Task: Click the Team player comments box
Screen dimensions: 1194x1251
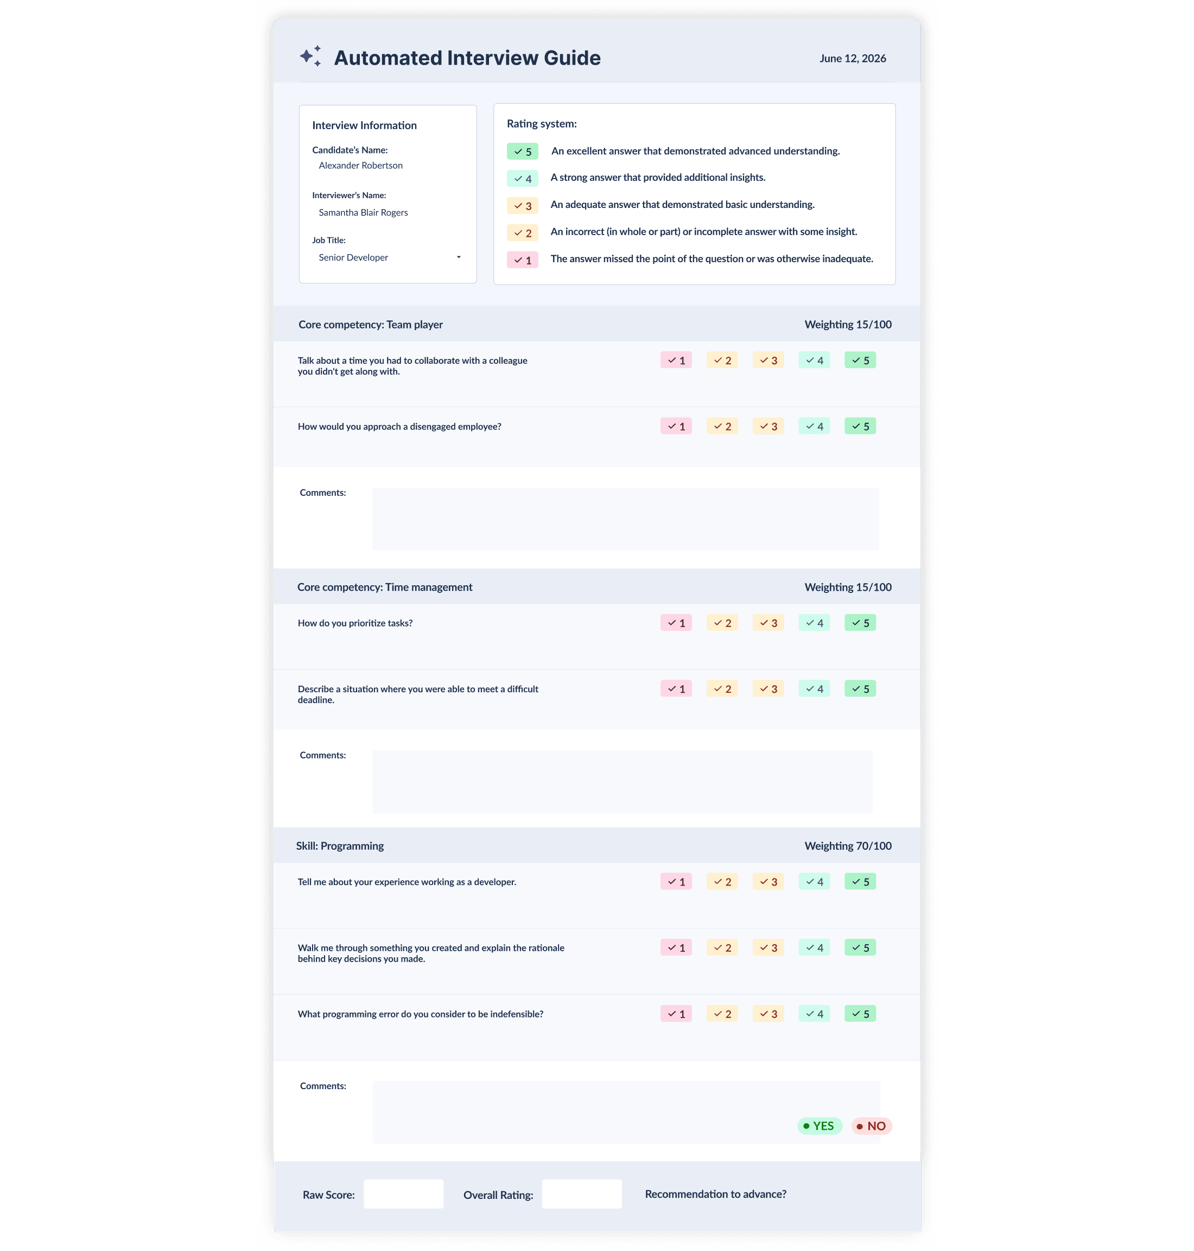Action: pos(626,520)
